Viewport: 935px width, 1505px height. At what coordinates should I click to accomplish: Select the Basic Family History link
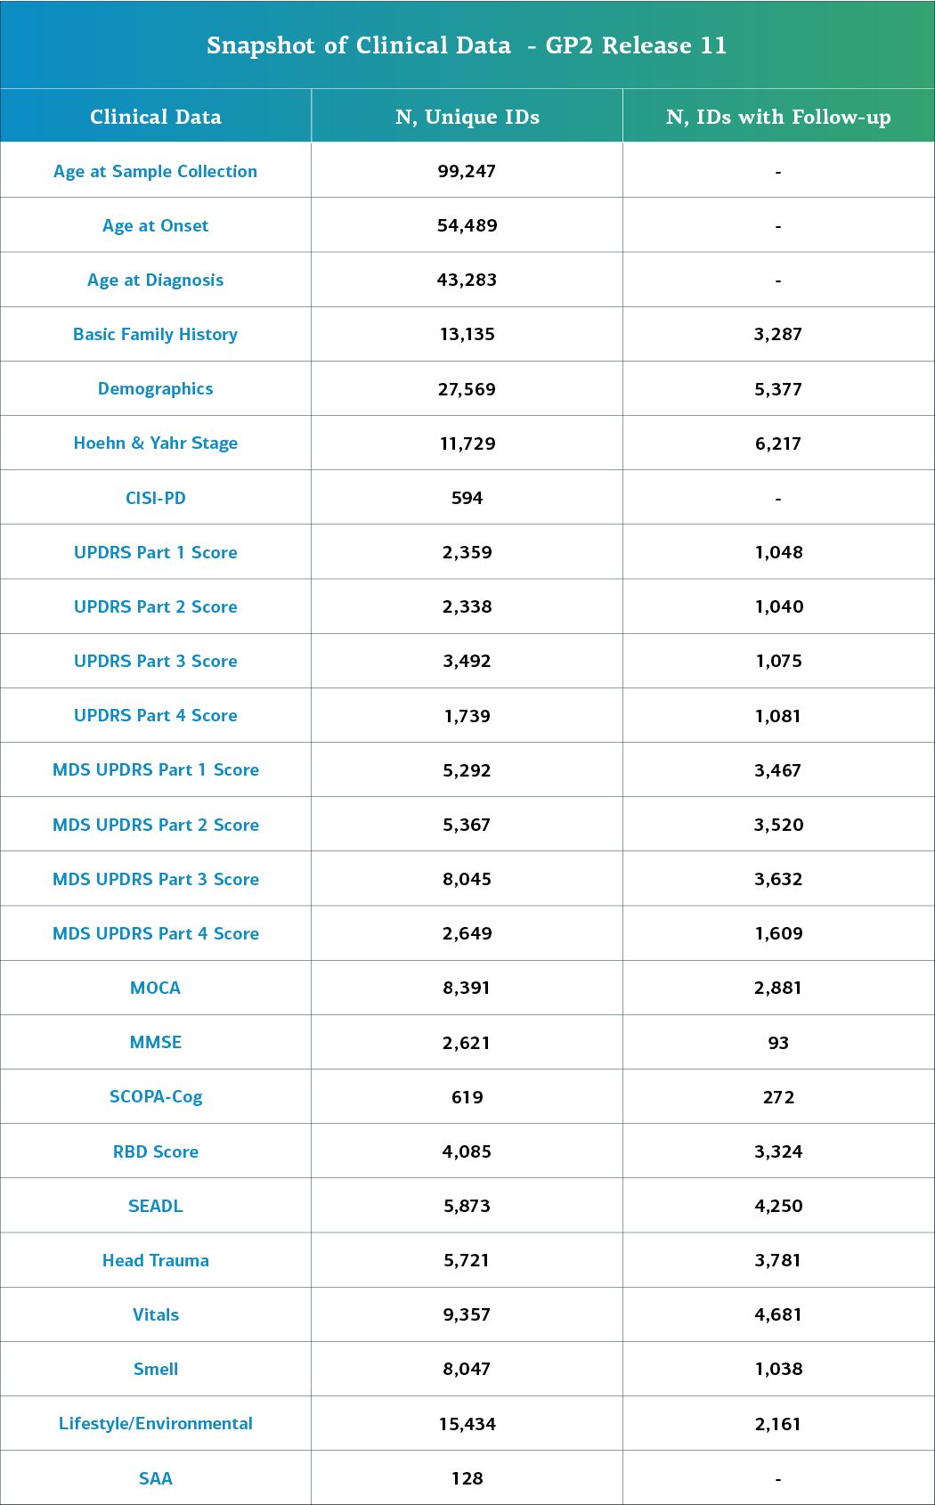click(x=155, y=334)
